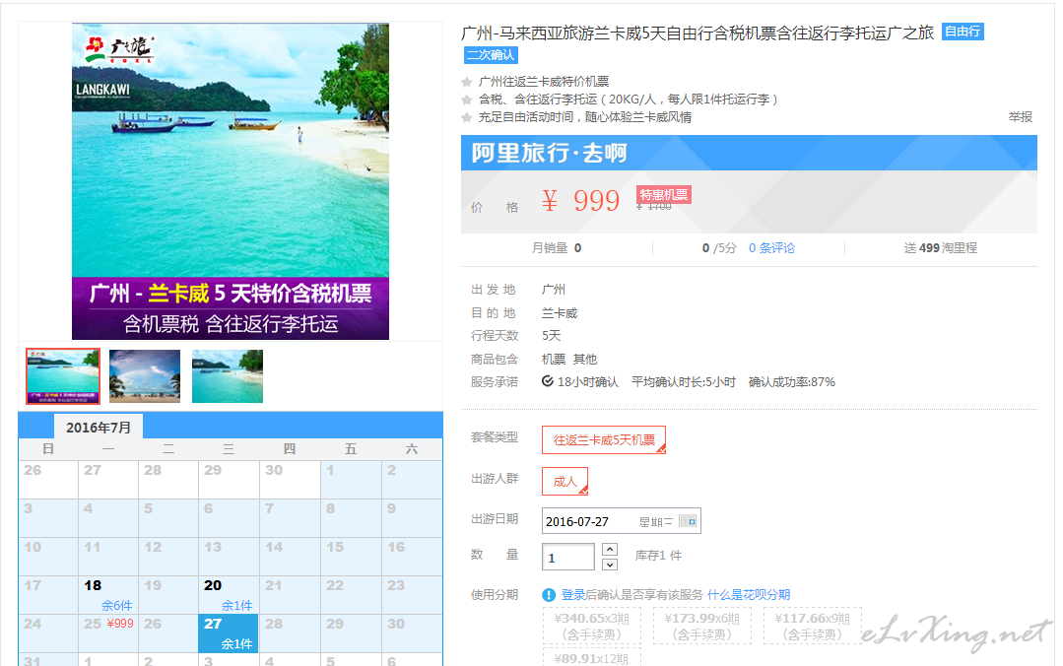
Task: Click the 二次确认 badge
Action: 491,55
